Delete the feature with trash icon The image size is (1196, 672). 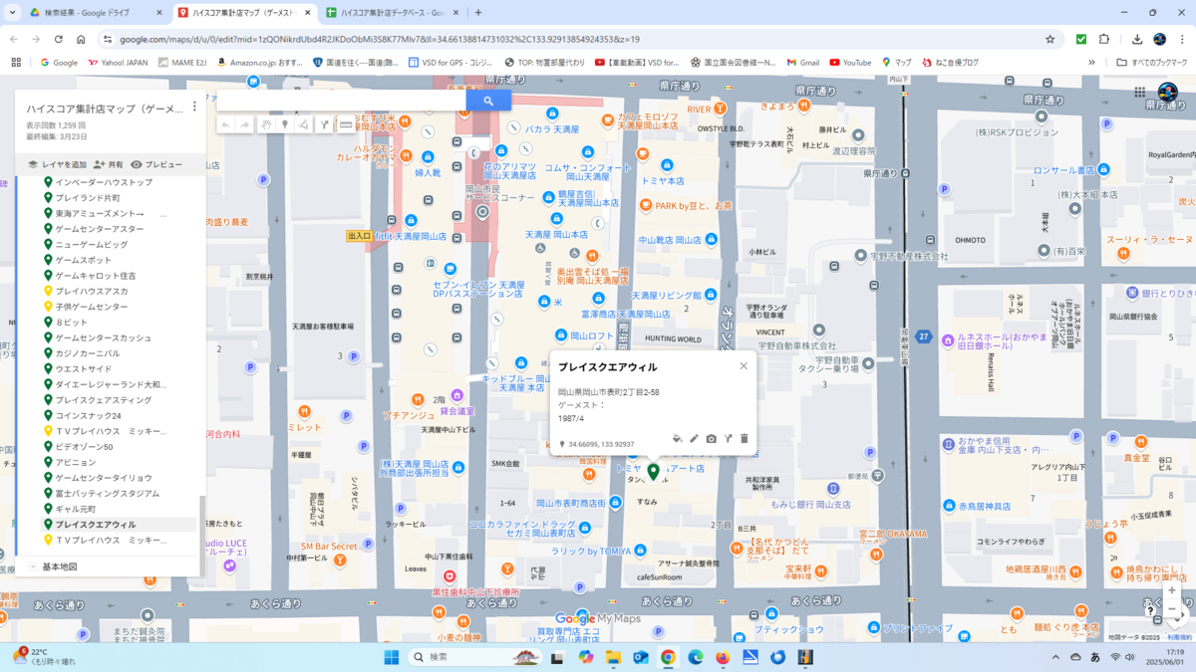744,439
